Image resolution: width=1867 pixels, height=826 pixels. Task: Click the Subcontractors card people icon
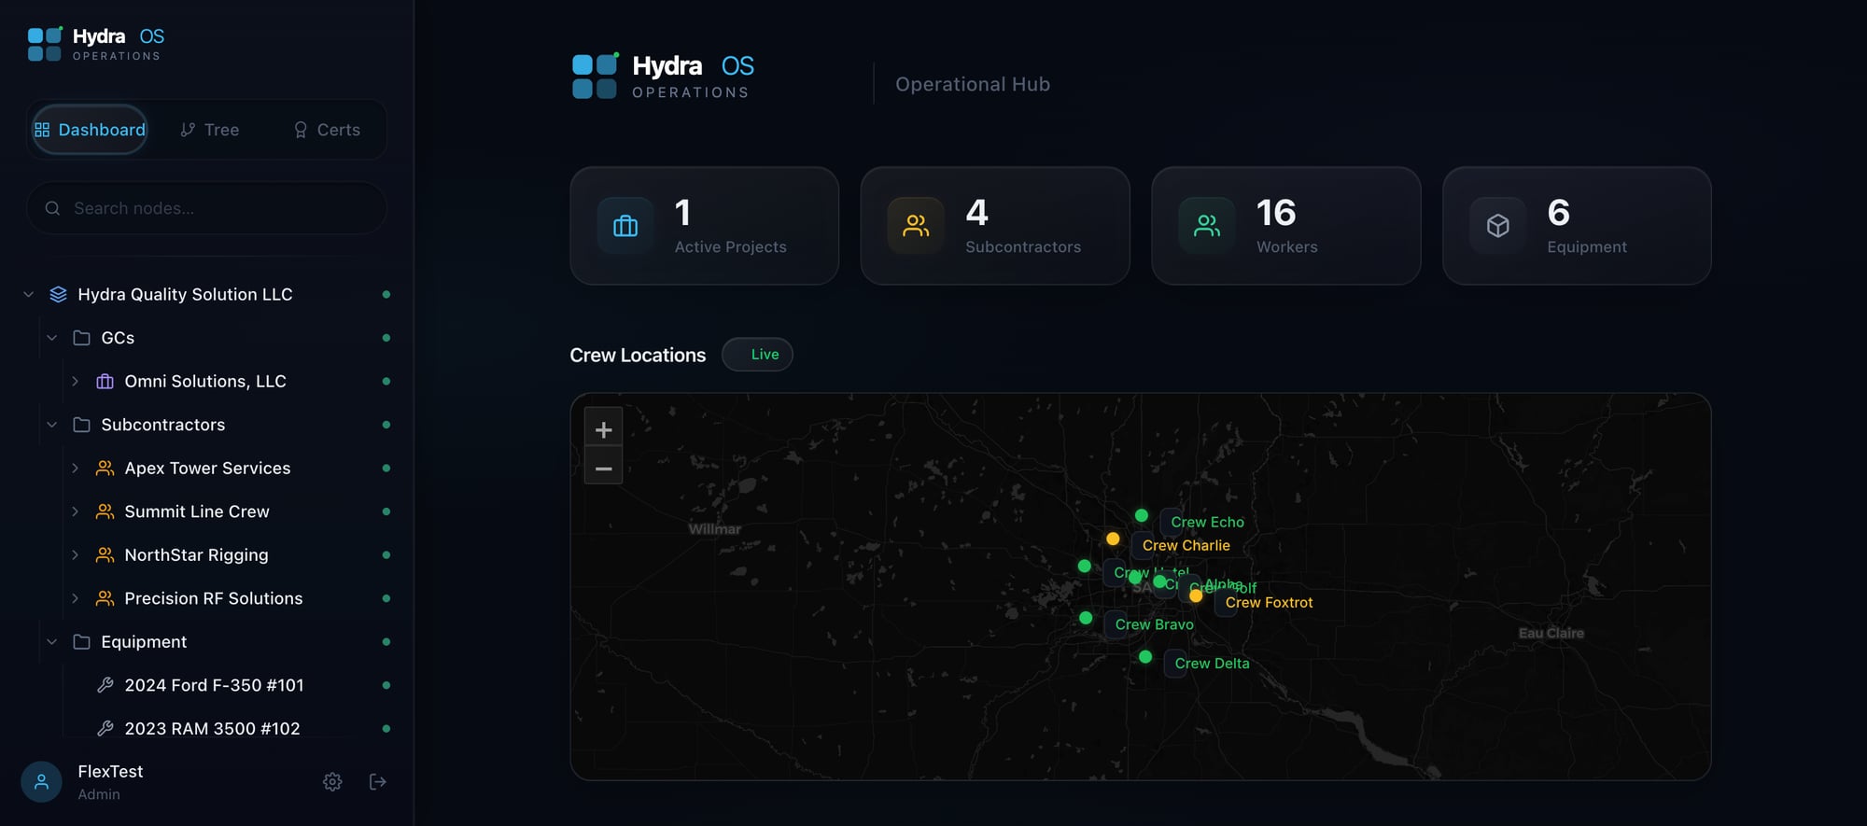(x=916, y=226)
